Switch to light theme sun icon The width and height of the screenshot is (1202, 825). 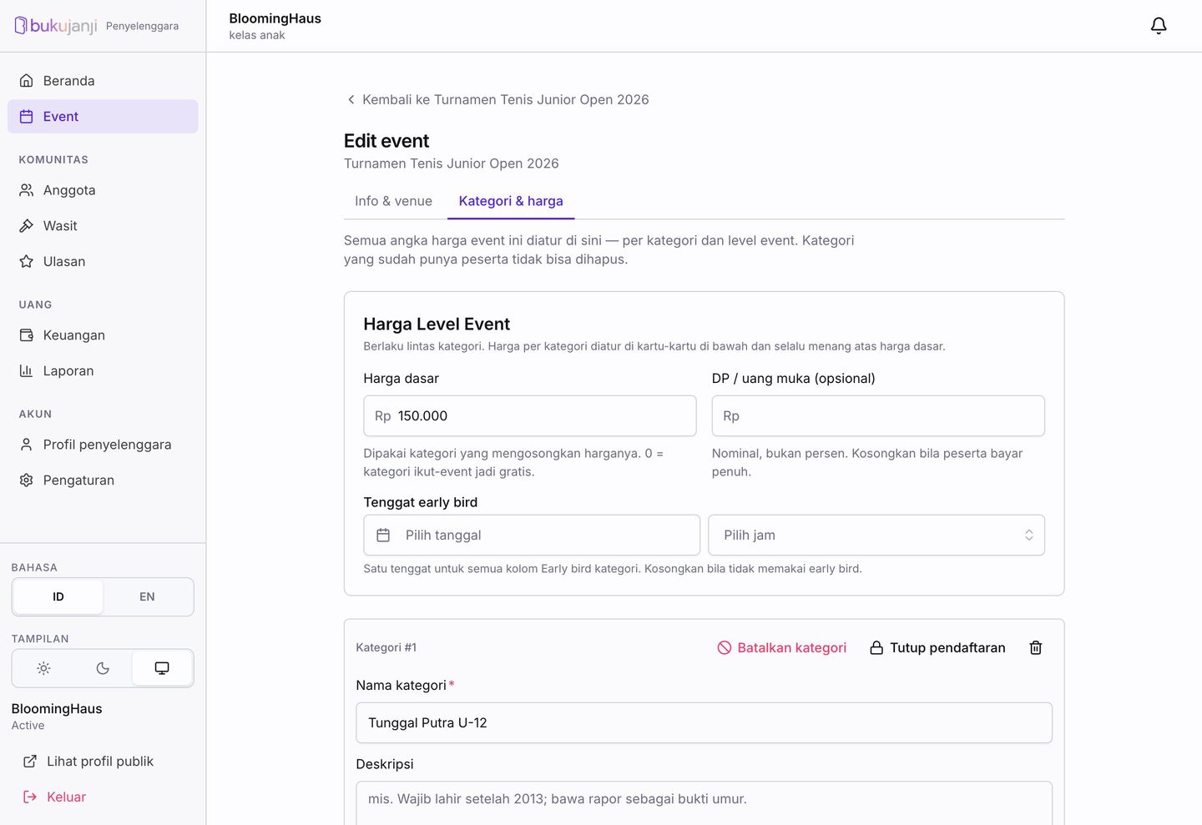tap(44, 668)
